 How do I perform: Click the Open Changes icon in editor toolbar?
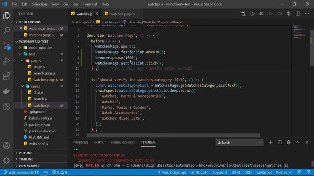coord(243,14)
